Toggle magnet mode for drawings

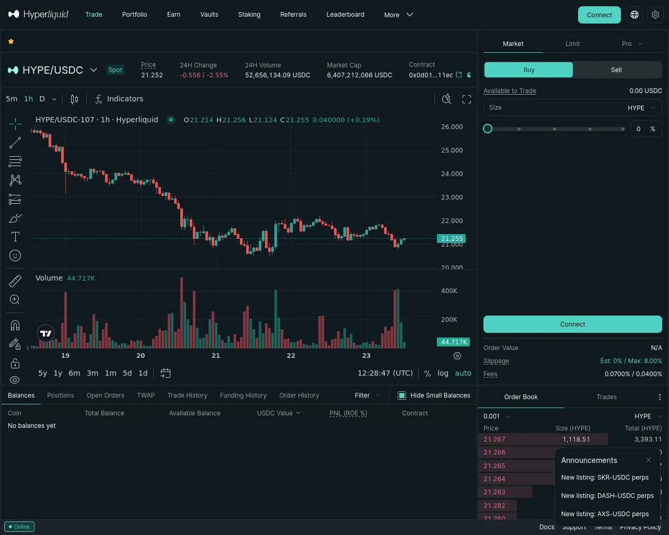[15, 325]
